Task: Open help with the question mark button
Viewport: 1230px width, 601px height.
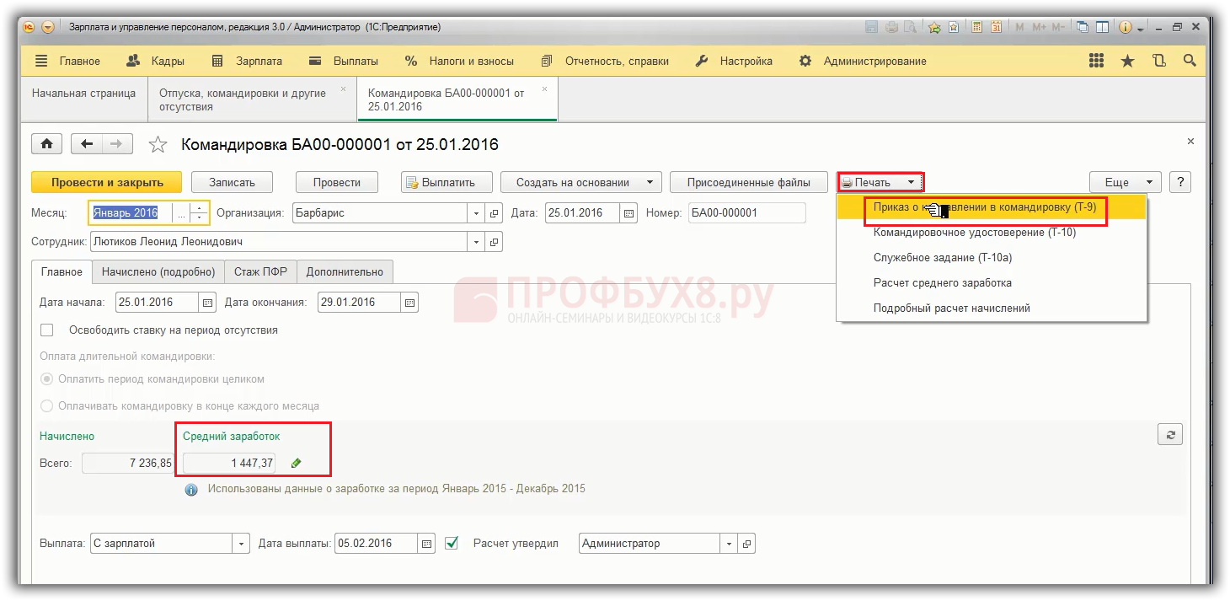Action: tap(1180, 182)
